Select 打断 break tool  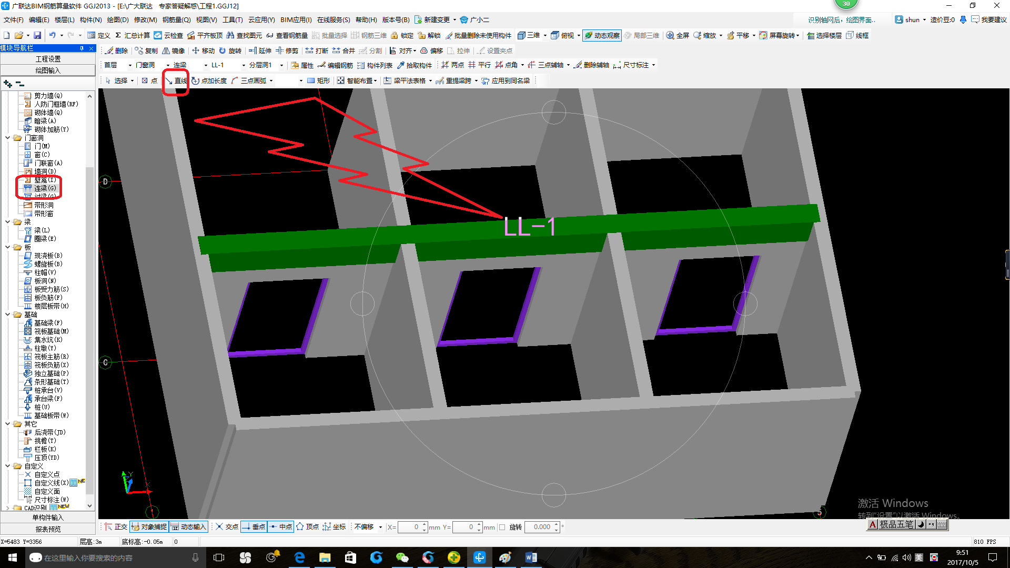[x=317, y=50]
